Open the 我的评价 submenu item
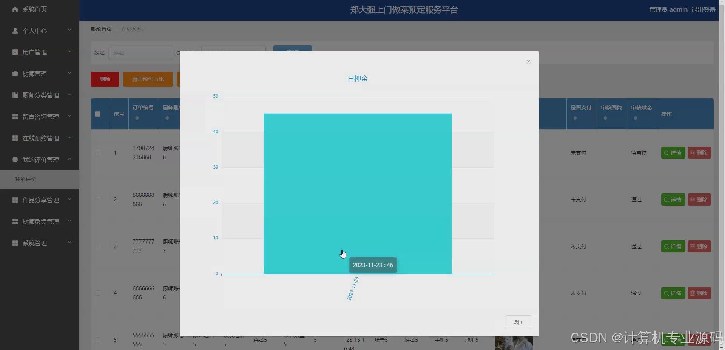This screenshot has width=725, height=350. coord(40,179)
